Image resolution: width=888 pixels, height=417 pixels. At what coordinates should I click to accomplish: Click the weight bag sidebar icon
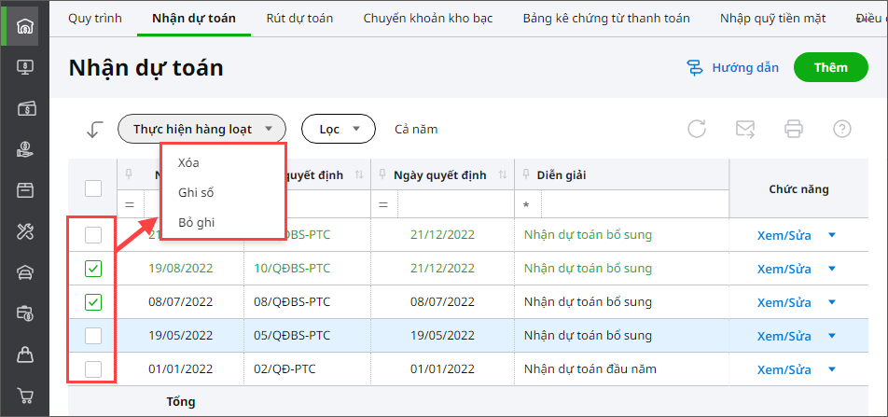pyautogui.click(x=25, y=354)
